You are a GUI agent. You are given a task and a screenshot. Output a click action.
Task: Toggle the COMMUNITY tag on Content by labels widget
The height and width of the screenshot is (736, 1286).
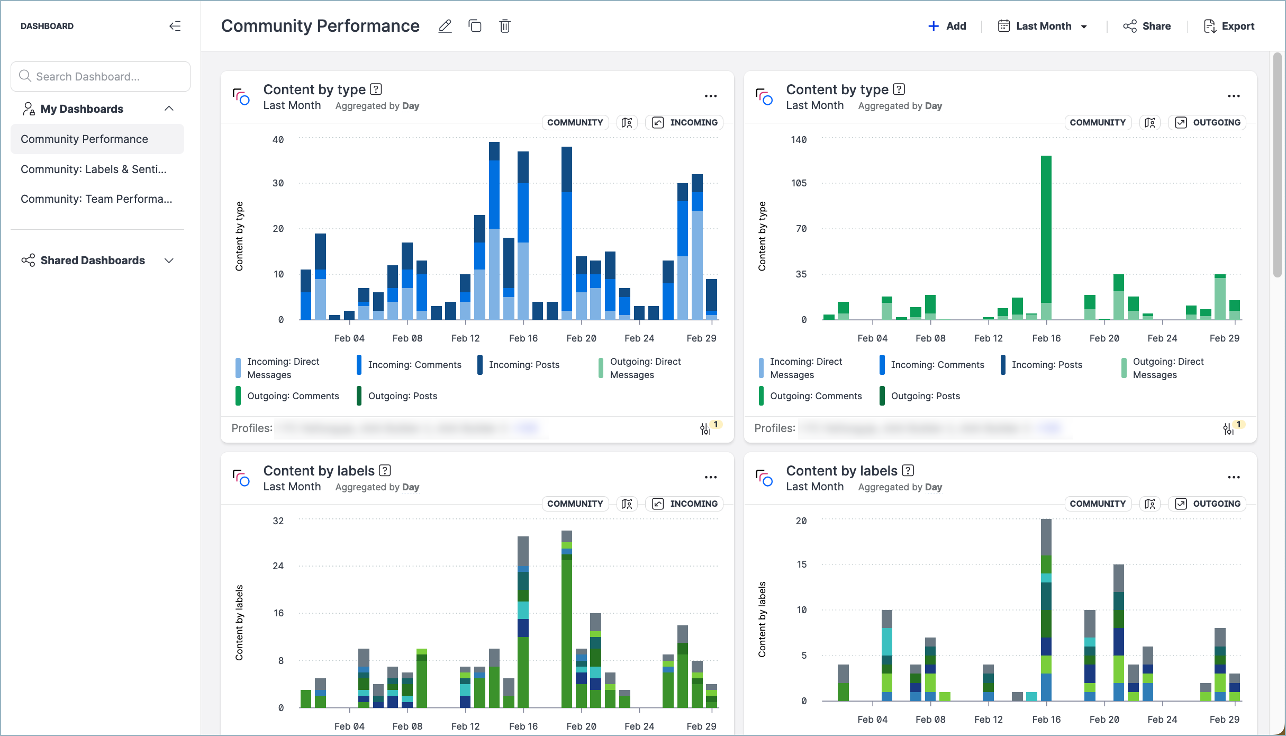(575, 504)
